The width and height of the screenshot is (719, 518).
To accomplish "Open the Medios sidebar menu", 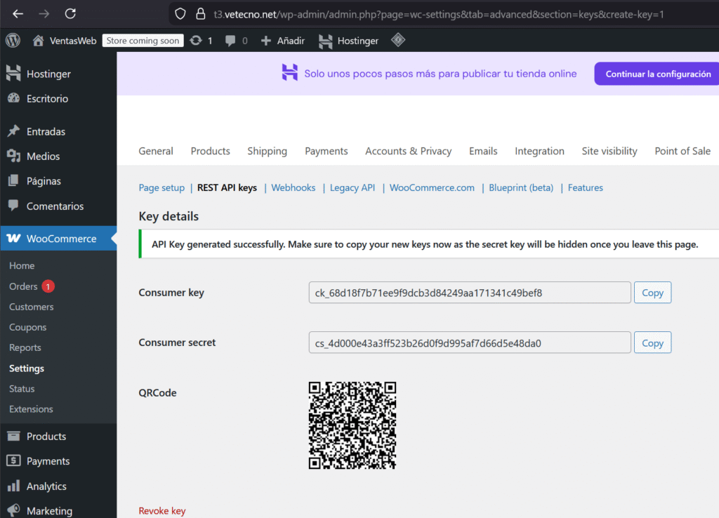I will click(43, 156).
